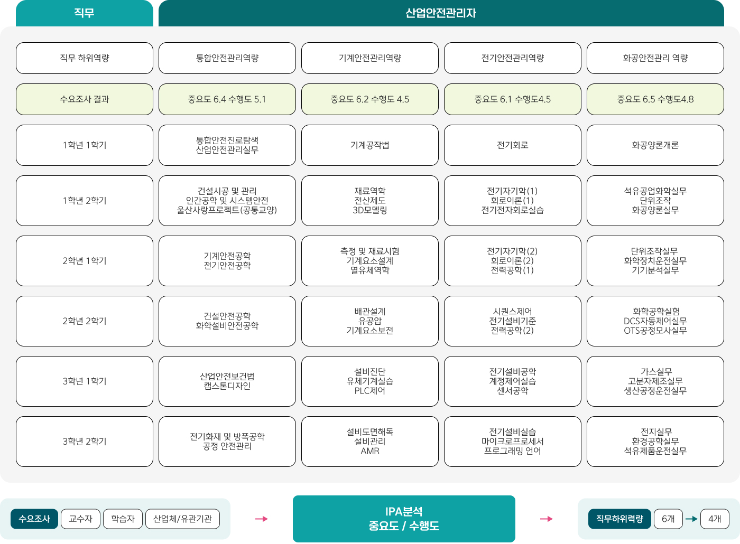Click the 전기회로 cell

(x=513, y=145)
